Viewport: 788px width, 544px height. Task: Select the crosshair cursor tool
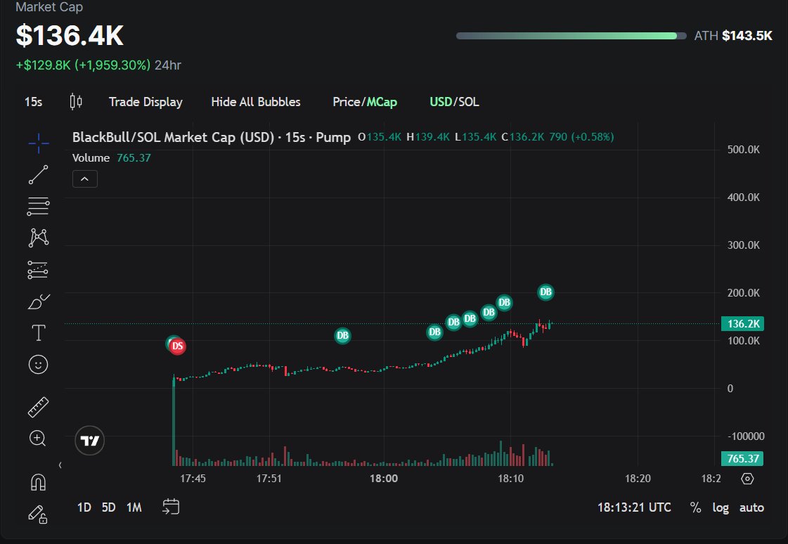click(38, 143)
